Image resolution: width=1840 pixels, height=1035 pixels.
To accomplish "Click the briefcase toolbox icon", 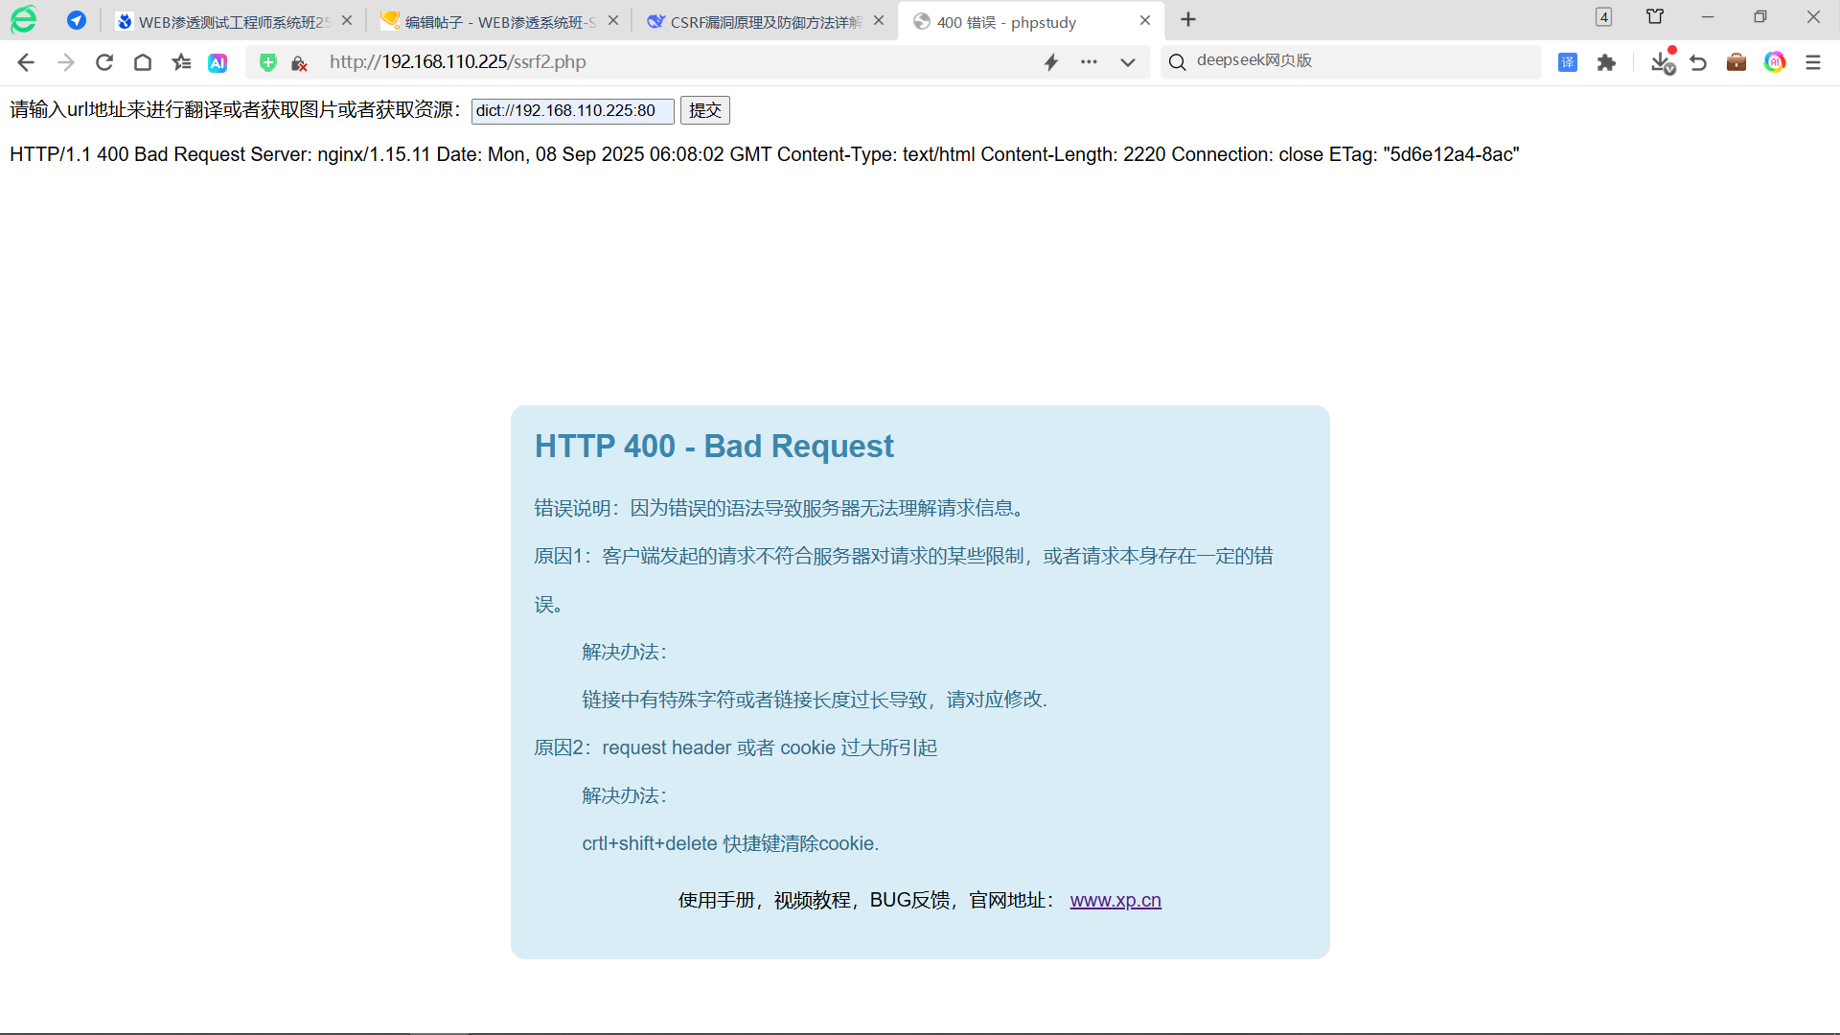I will coord(1737,62).
